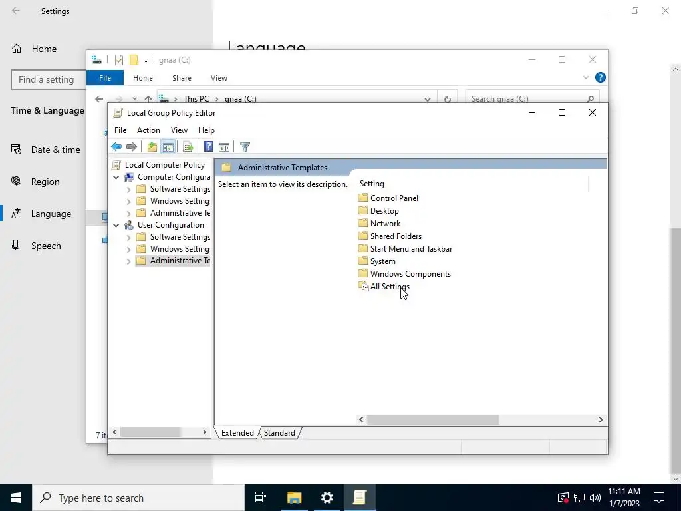681x511 pixels.
Task: Expand Administrative Templates under User Configuration
Action: 128,261
